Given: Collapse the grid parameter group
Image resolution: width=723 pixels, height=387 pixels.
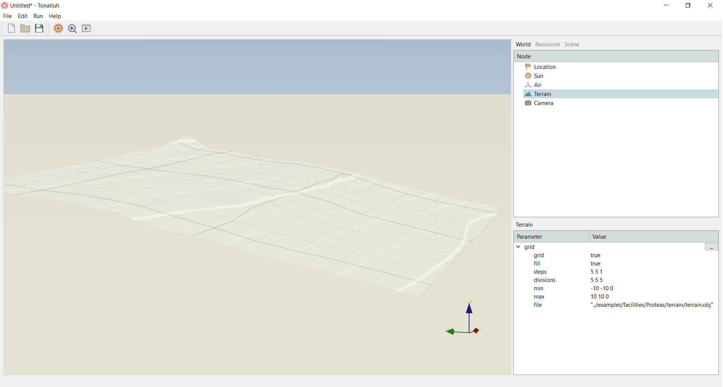Looking at the screenshot, I should tap(518, 247).
